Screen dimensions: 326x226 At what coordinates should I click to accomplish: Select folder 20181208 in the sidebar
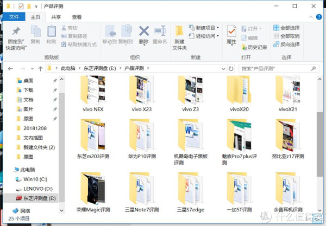(35, 128)
